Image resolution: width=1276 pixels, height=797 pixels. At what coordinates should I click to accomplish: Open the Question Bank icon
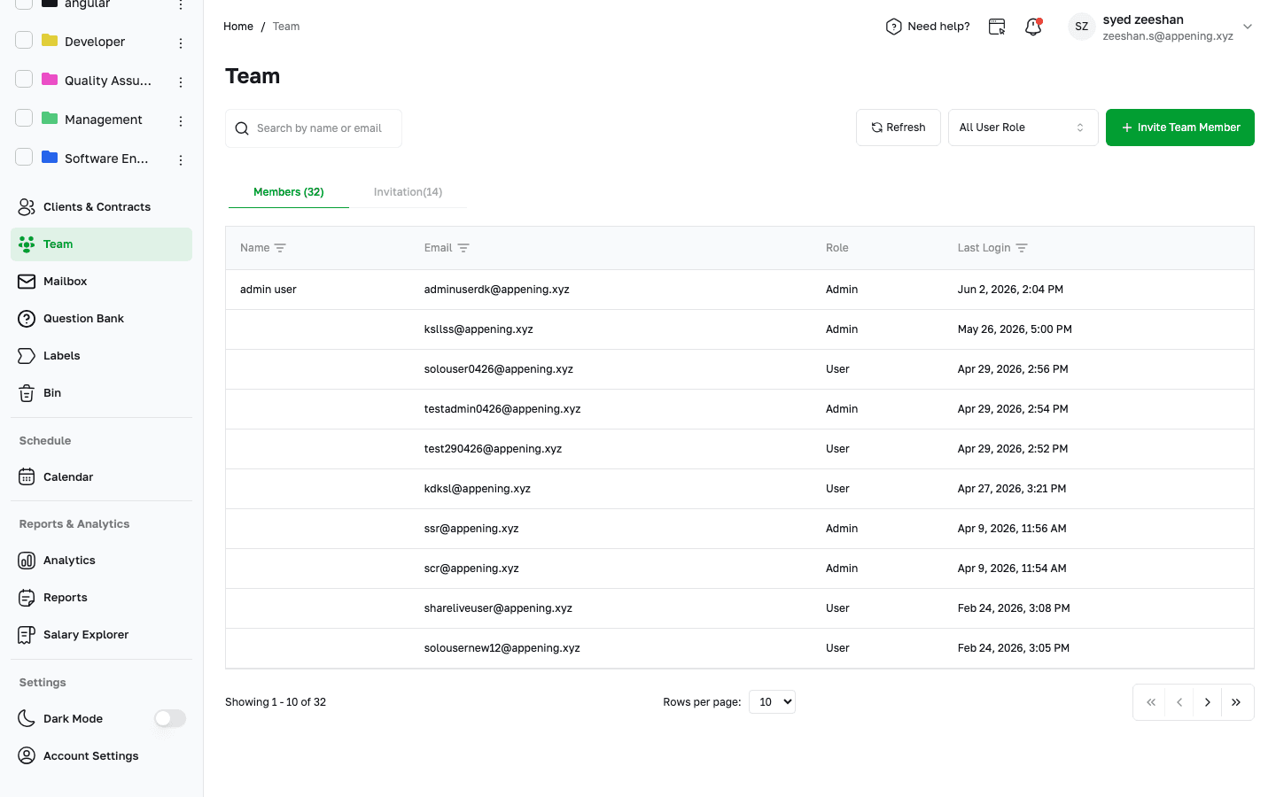[27, 319]
